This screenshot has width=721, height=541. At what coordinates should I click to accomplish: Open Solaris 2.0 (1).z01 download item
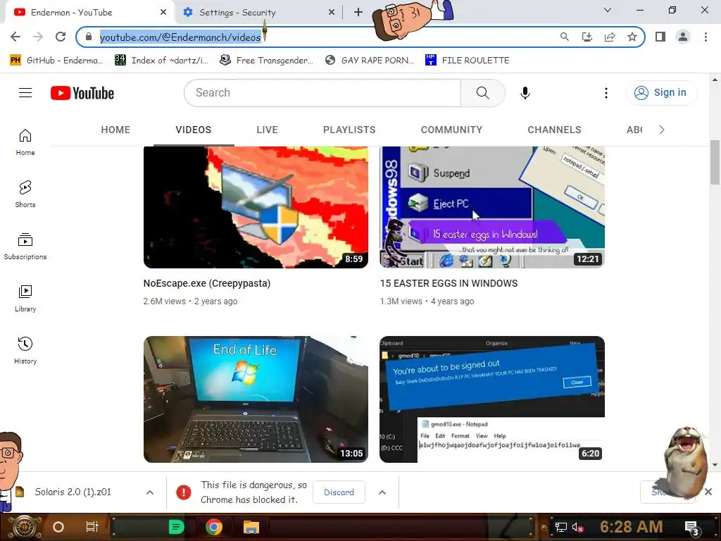pyautogui.click(x=73, y=492)
